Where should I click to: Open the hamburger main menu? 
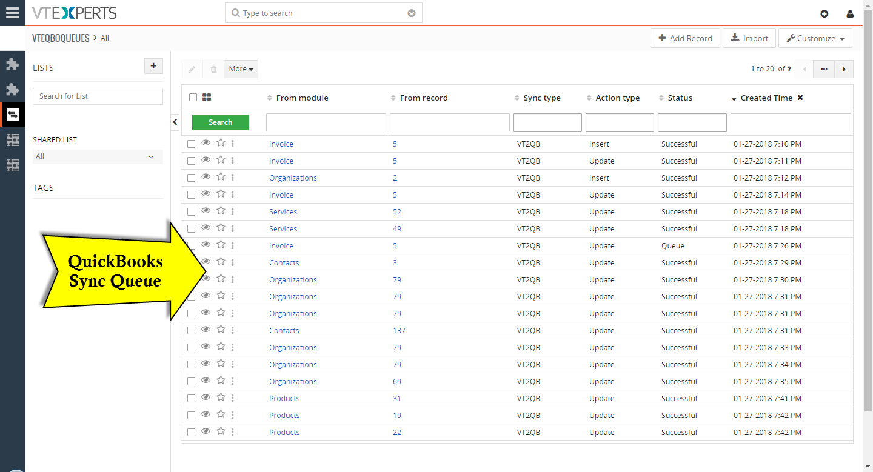coord(12,13)
